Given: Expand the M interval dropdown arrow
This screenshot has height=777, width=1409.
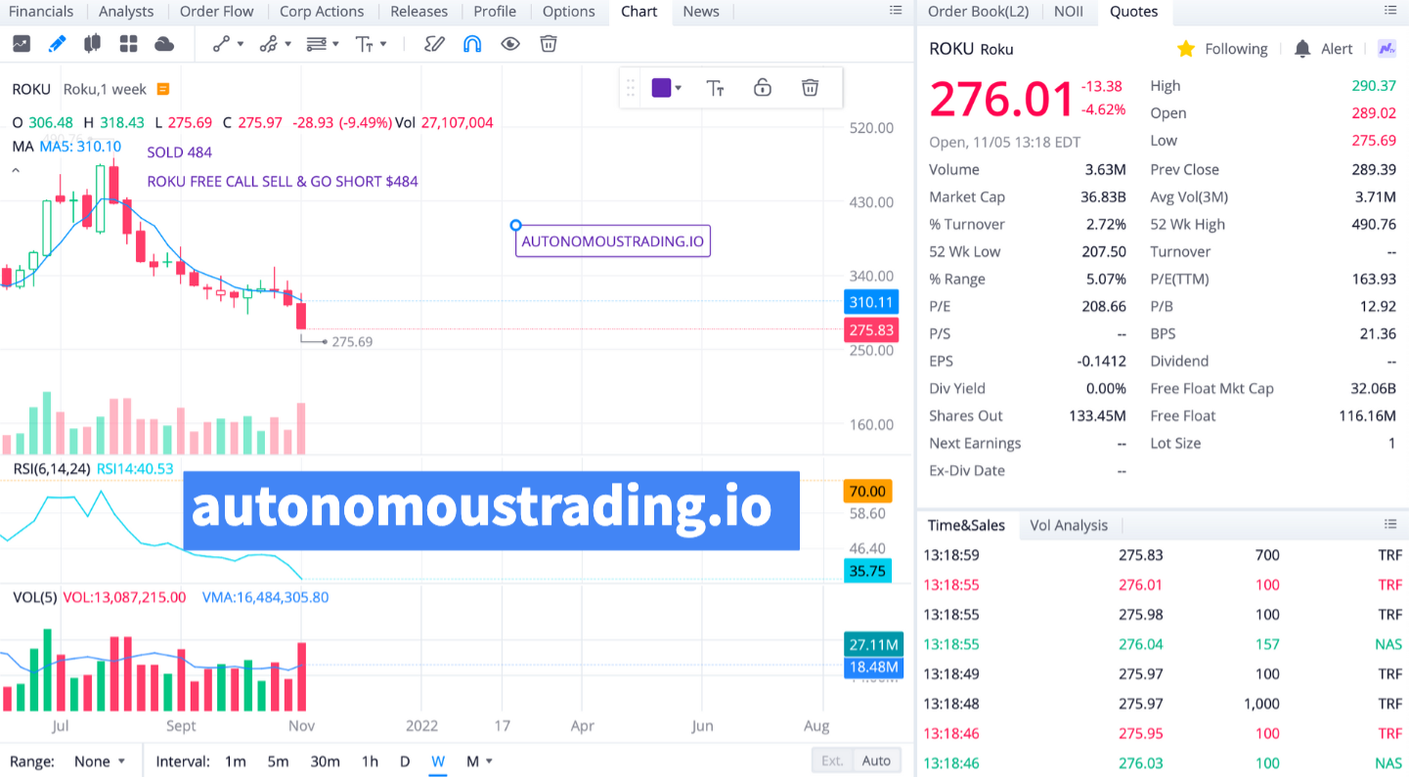Looking at the screenshot, I should 489,761.
